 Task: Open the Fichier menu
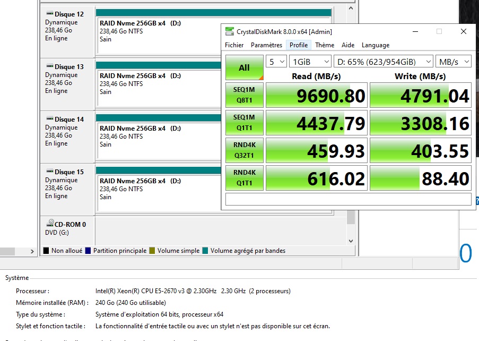(234, 45)
